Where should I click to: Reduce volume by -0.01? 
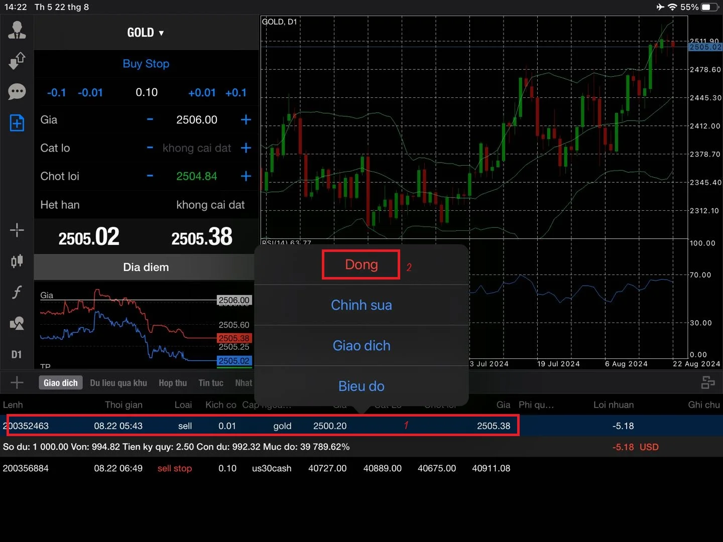coord(90,92)
